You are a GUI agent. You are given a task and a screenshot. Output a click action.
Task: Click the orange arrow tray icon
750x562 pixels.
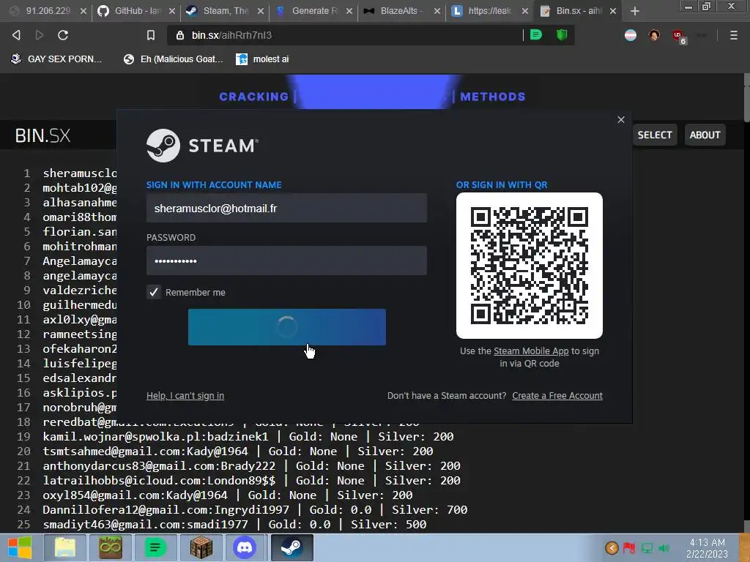[612, 547]
